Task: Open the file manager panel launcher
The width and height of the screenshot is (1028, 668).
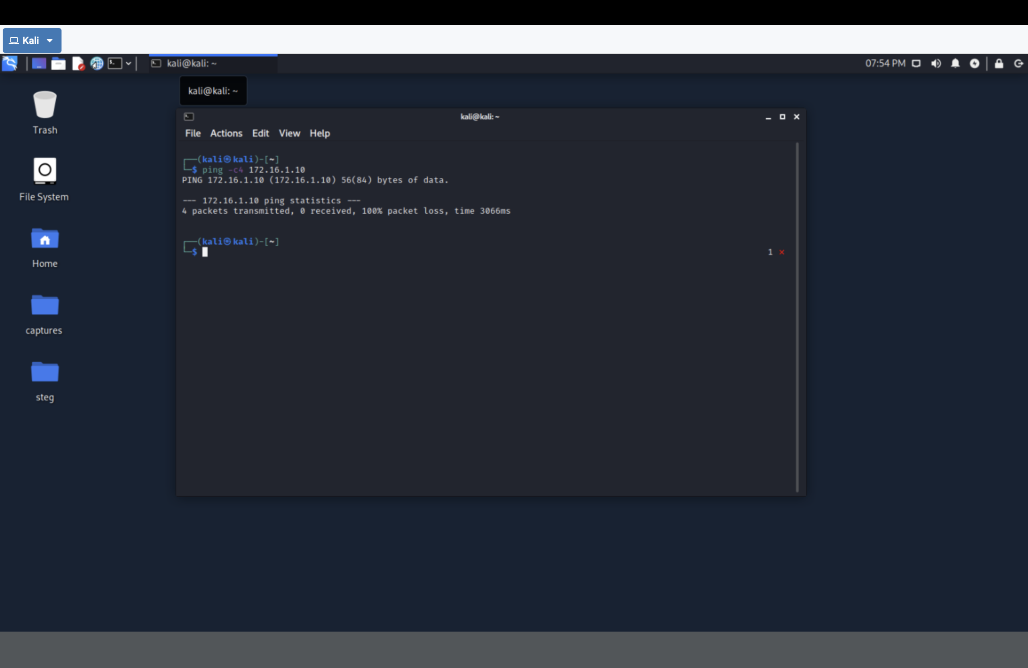Action: point(58,64)
